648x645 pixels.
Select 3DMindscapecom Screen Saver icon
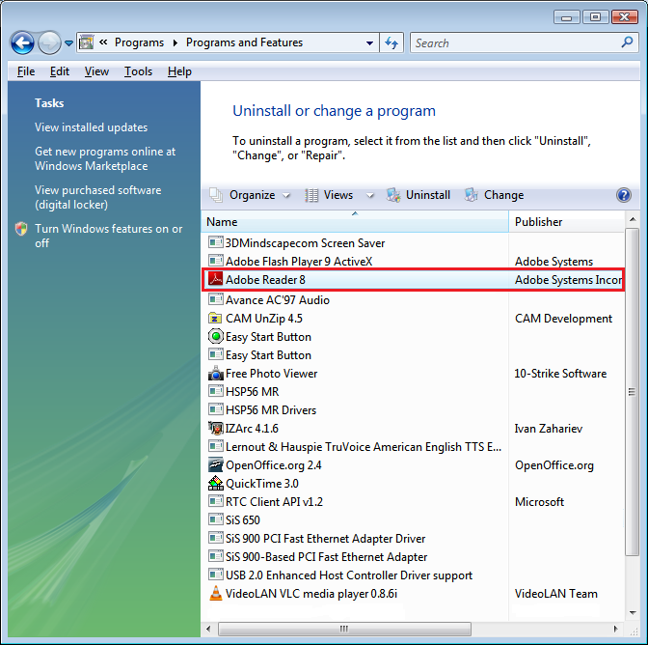tap(215, 242)
